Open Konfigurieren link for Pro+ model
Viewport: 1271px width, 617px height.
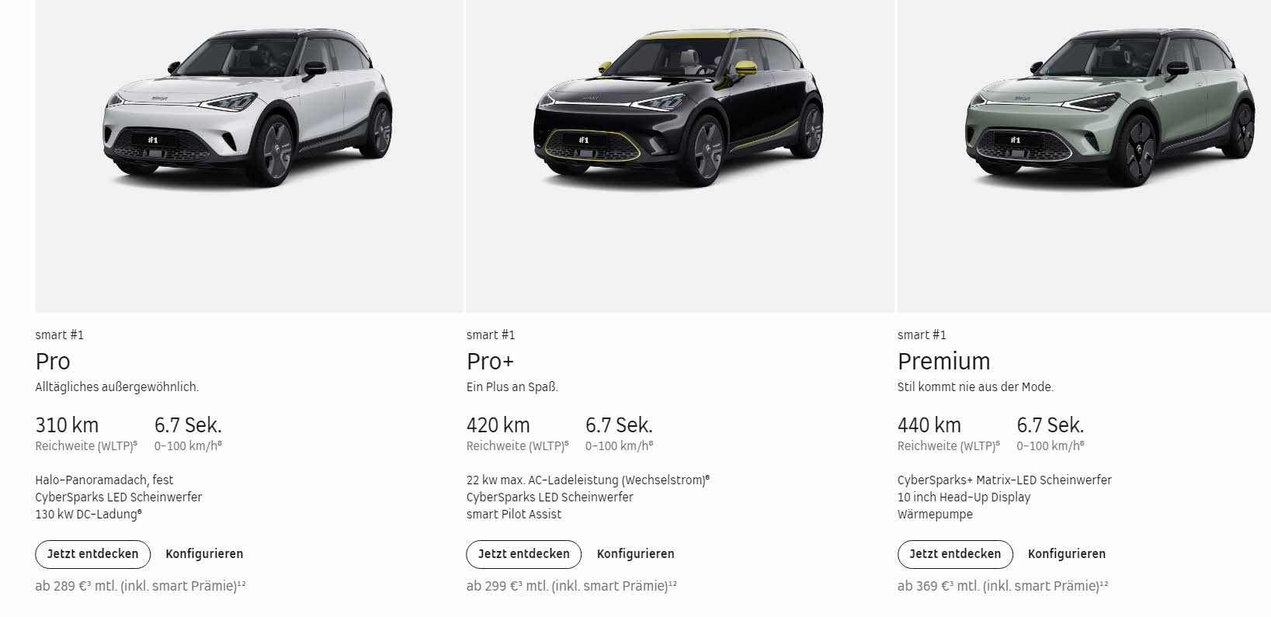635,554
